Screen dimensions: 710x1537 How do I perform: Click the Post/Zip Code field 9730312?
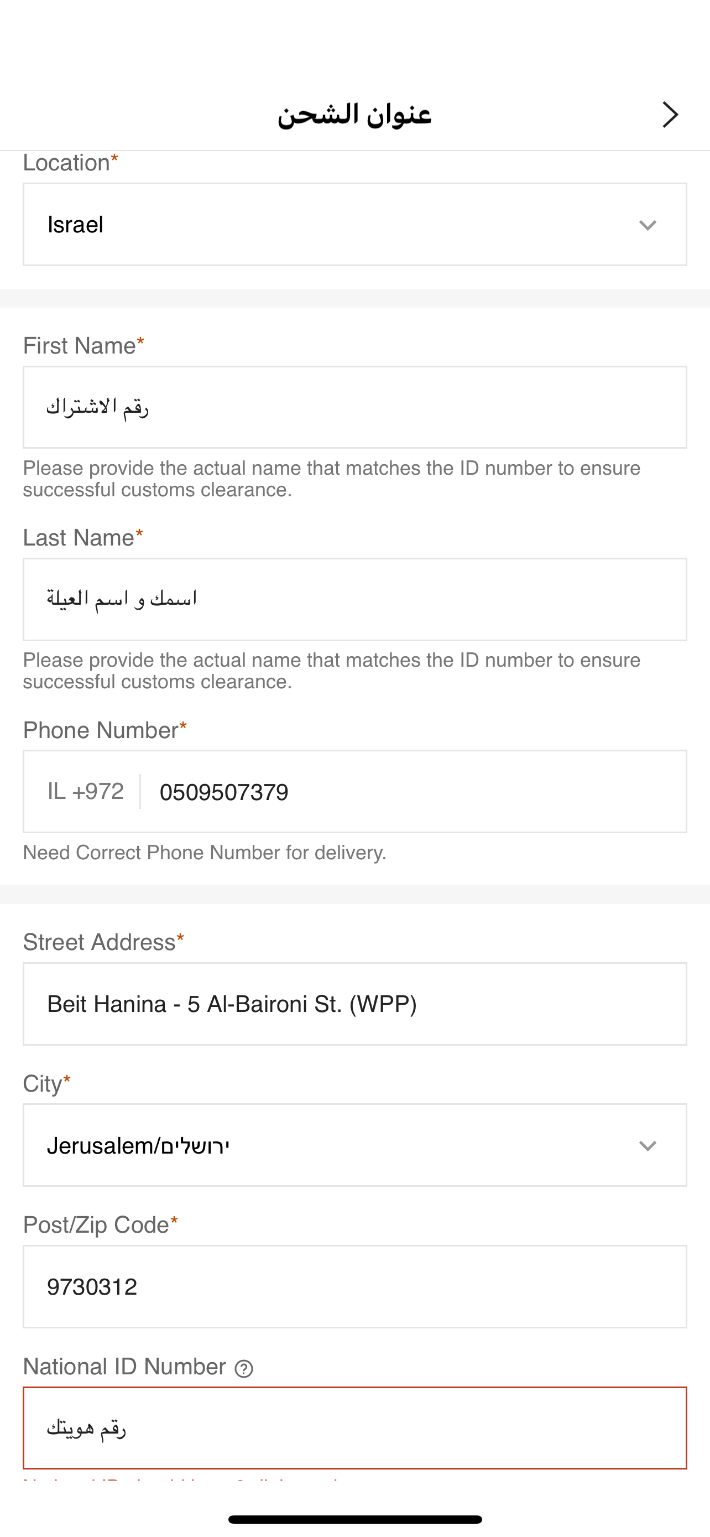point(354,1286)
